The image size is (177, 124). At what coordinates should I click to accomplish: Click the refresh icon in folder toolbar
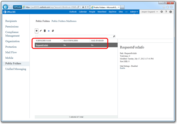[x=53, y=31]
